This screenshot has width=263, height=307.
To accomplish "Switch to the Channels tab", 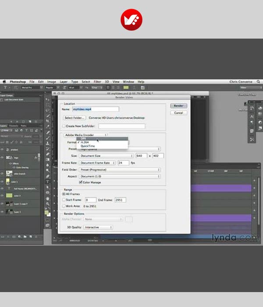I will 14,126.
